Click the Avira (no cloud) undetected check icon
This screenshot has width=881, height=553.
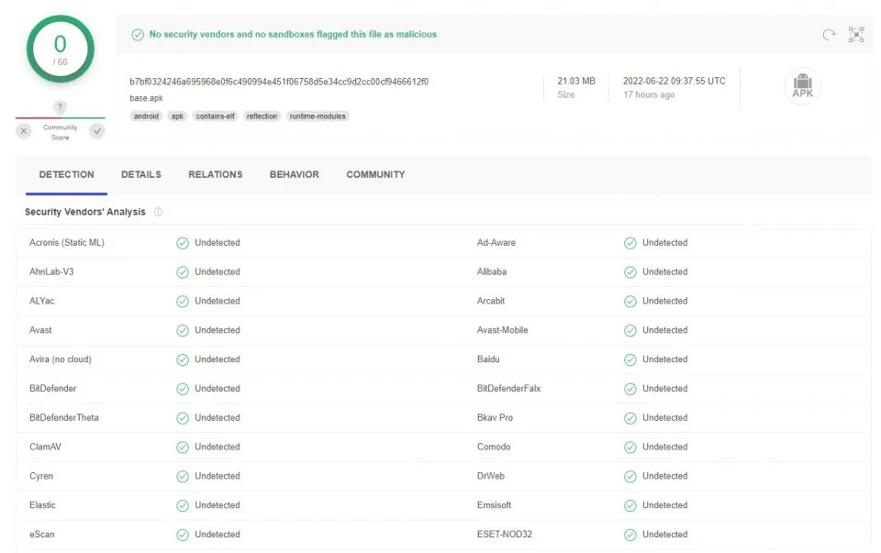click(x=183, y=359)
